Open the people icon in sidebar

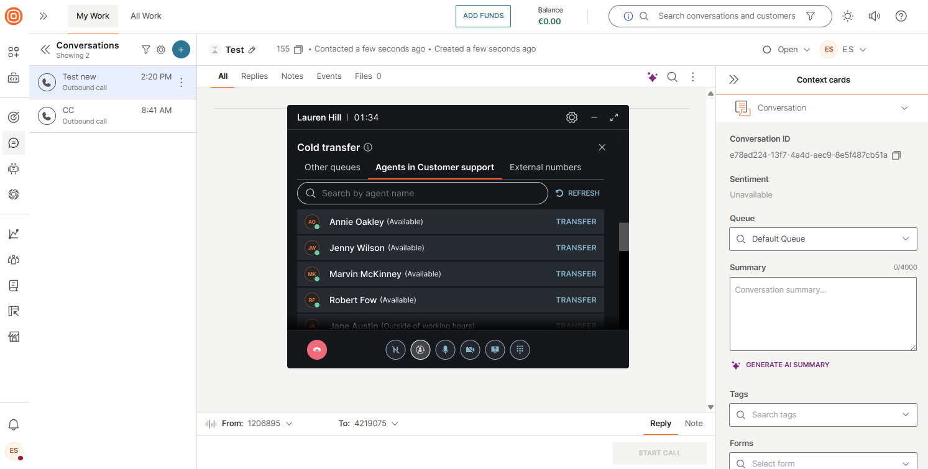(x=14, y=260)
